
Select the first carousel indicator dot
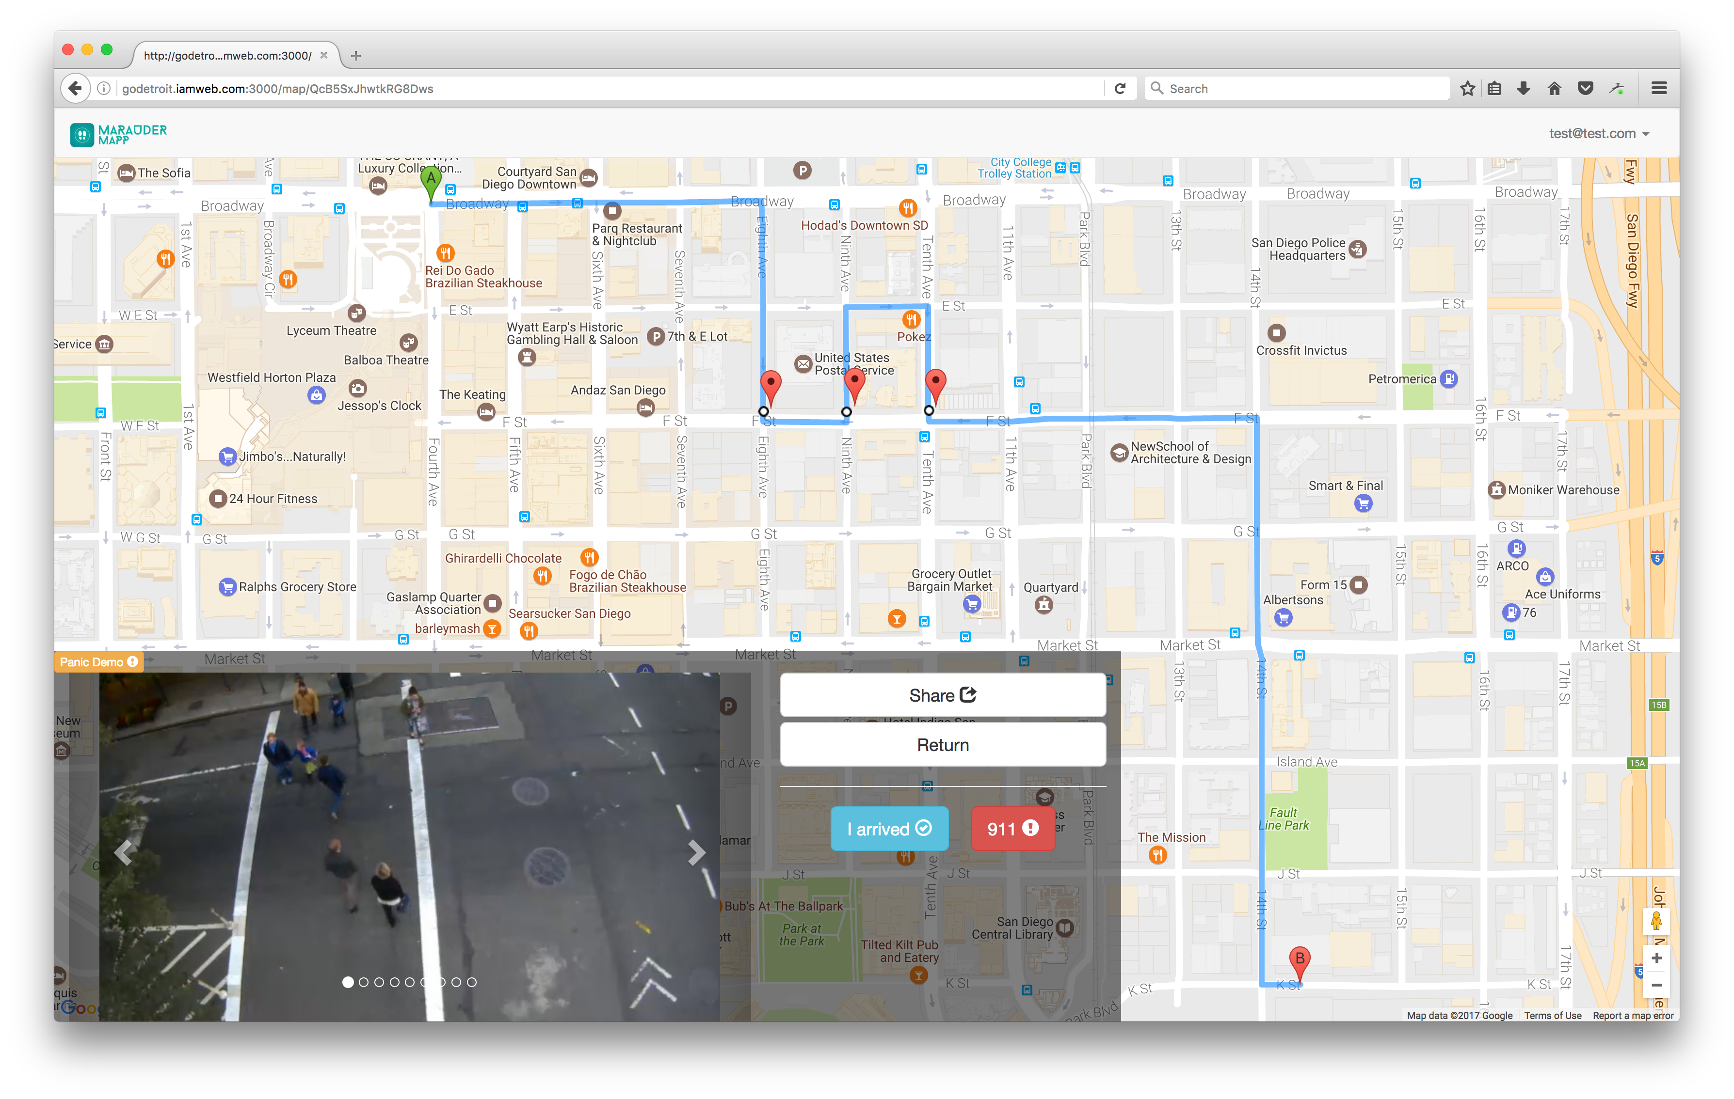348,982
